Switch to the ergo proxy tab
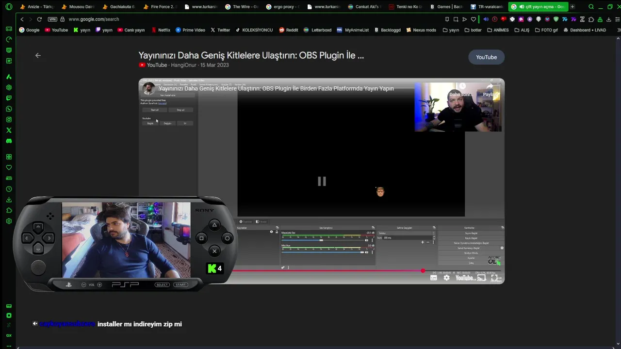This screenshot has height=349, width=621. [x=282, y=7]
